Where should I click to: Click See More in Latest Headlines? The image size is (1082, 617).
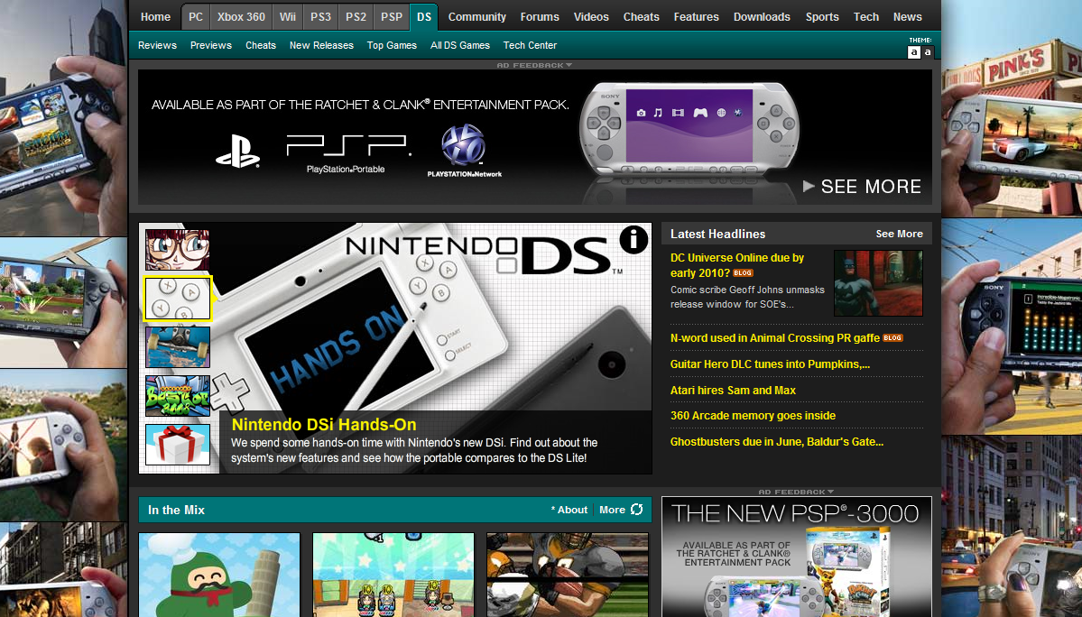(899, 235)
